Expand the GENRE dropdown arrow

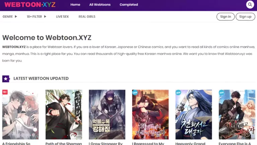click(x=16, y=16)
